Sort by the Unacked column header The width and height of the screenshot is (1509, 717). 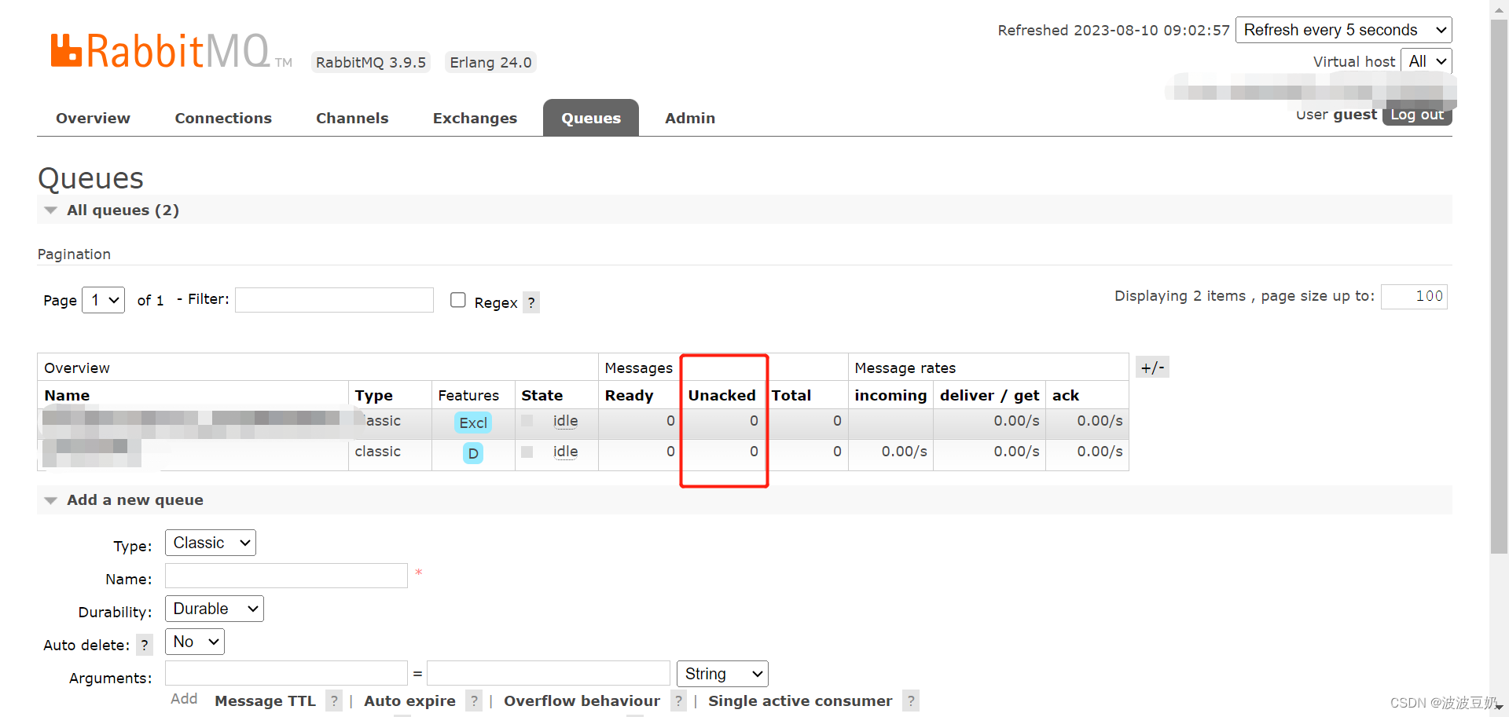(x=721, y=395)
